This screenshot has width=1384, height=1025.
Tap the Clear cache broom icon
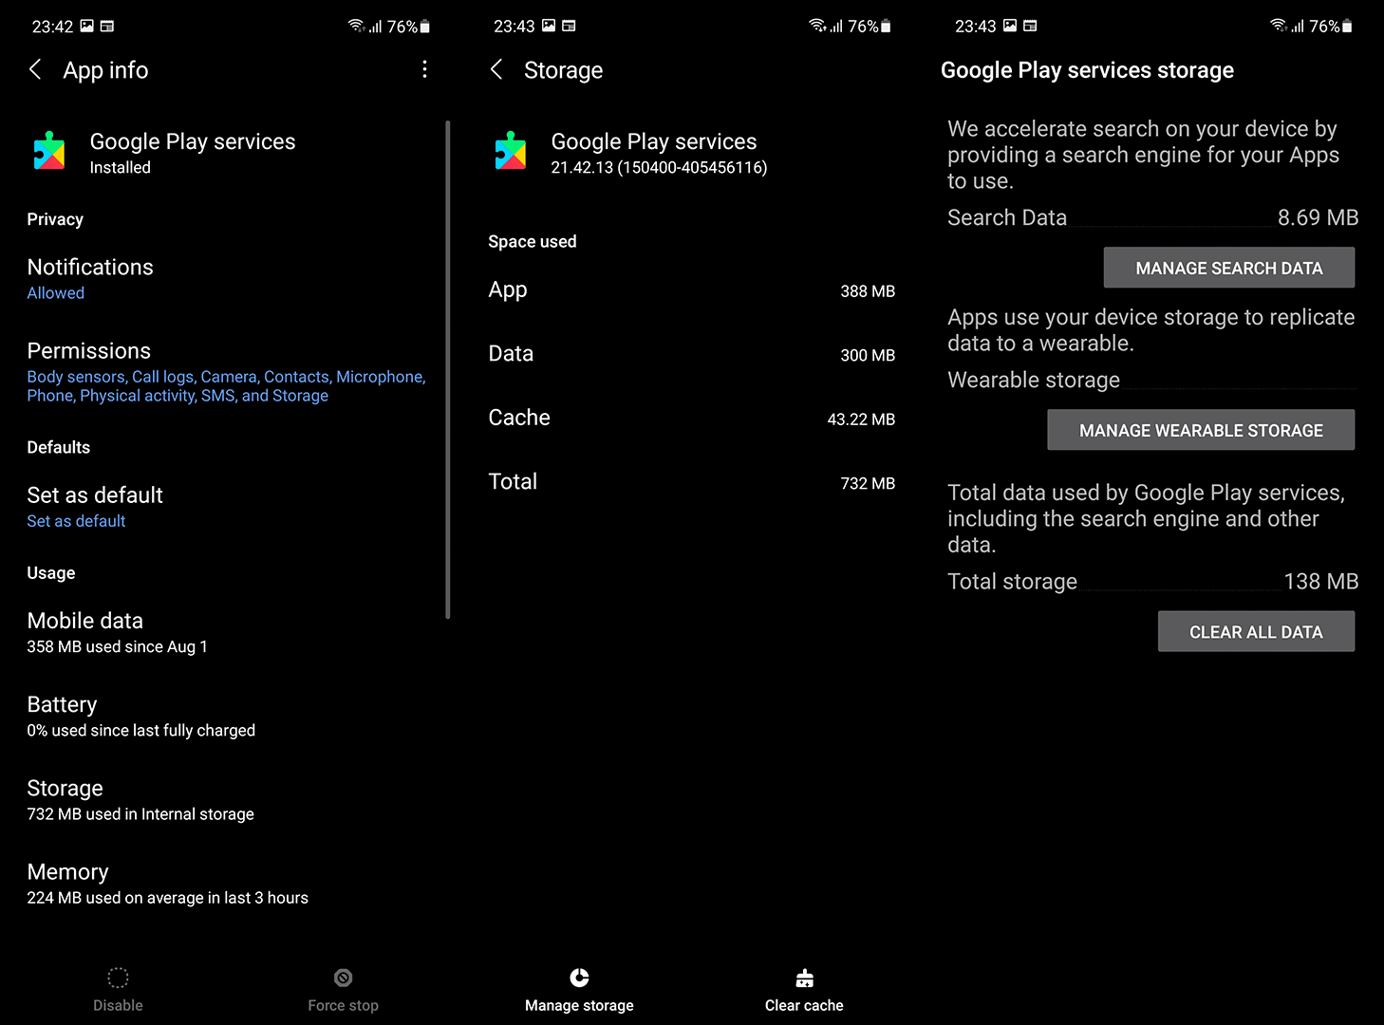805,978
